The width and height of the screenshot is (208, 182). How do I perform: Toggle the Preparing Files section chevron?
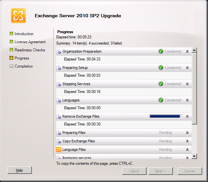[x=187, y=133]
